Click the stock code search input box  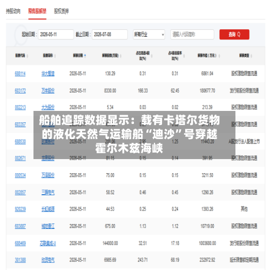(x=192, y=34)
